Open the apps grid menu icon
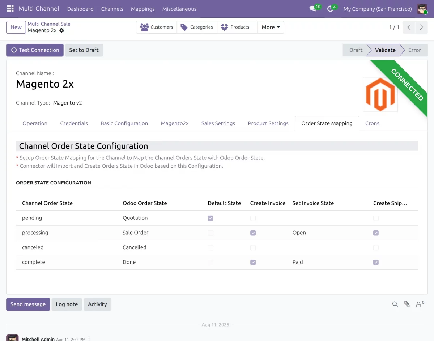This screenshot has height=341, width=434. click(x=10, y=9)
